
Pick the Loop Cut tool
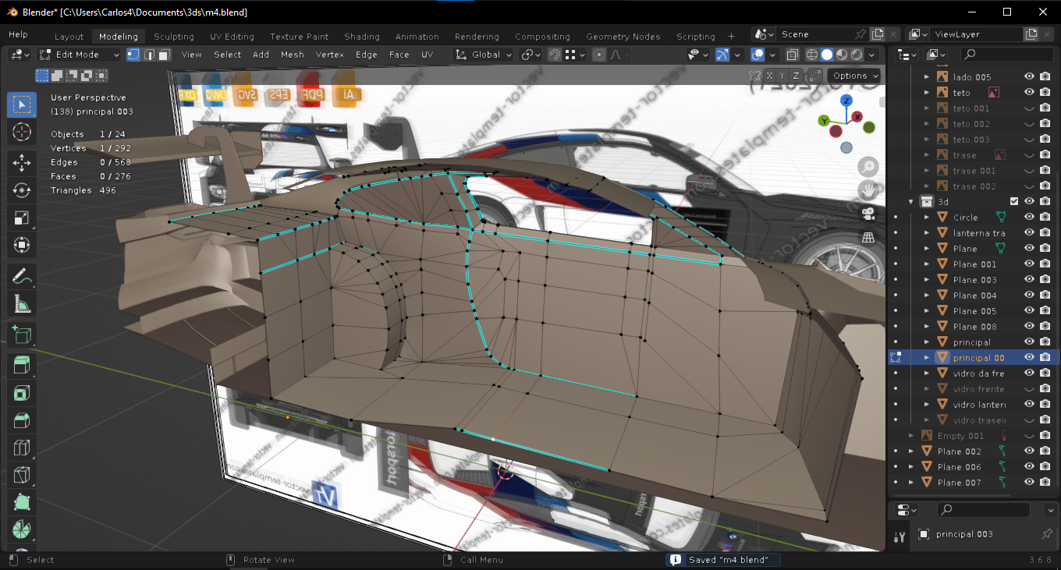point(22,448)
